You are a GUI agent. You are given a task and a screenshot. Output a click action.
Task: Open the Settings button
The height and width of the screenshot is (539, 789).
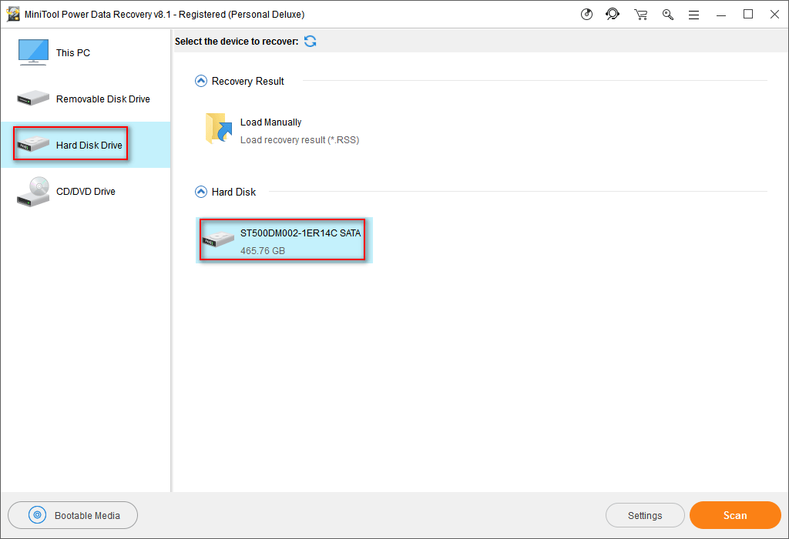click(645, 515)
